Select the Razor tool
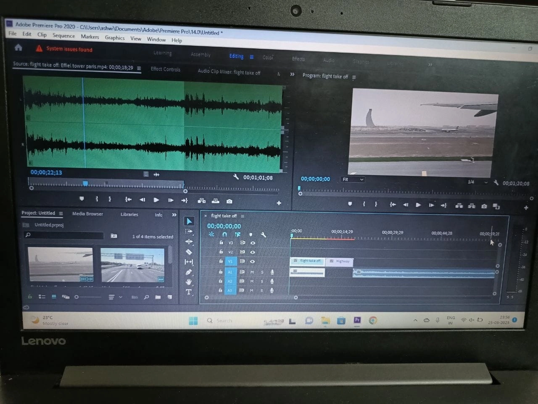 click(x=189, y=252)
